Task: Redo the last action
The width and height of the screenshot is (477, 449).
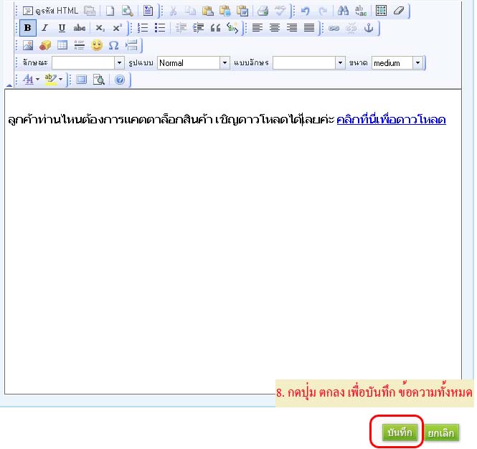Action: (323, 11)
